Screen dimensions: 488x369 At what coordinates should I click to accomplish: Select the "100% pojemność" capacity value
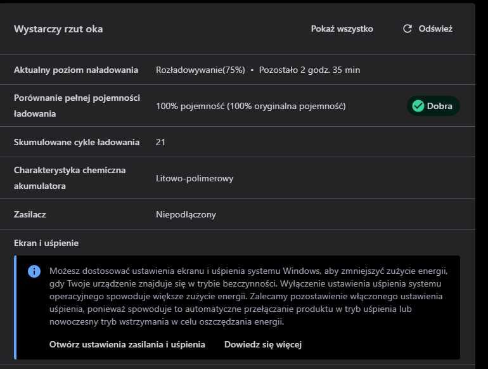coord(190,106)
